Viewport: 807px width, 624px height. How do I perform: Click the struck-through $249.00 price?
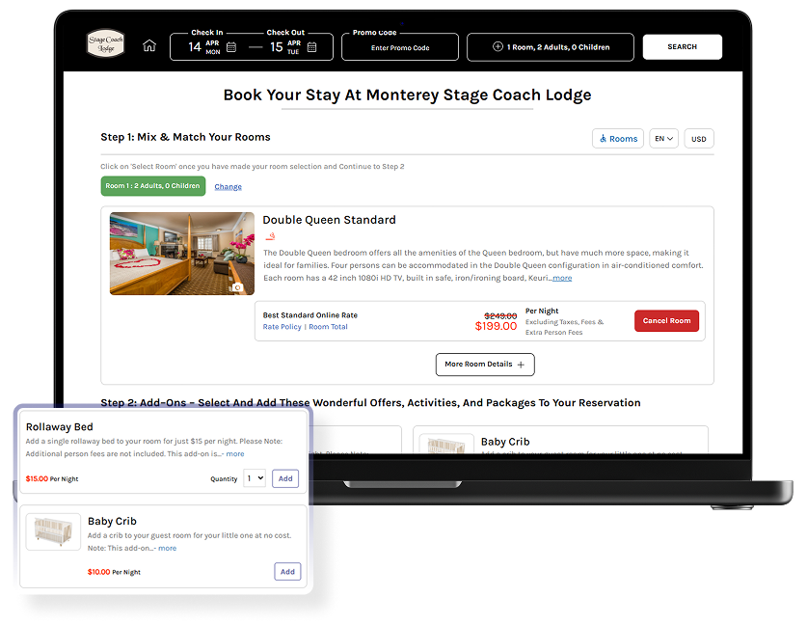(500, 315)
